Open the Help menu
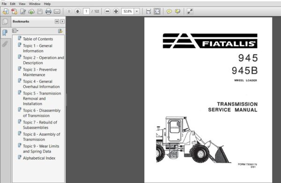The height and width of the screenshot is (183, 281). click(x=47, y=4)
